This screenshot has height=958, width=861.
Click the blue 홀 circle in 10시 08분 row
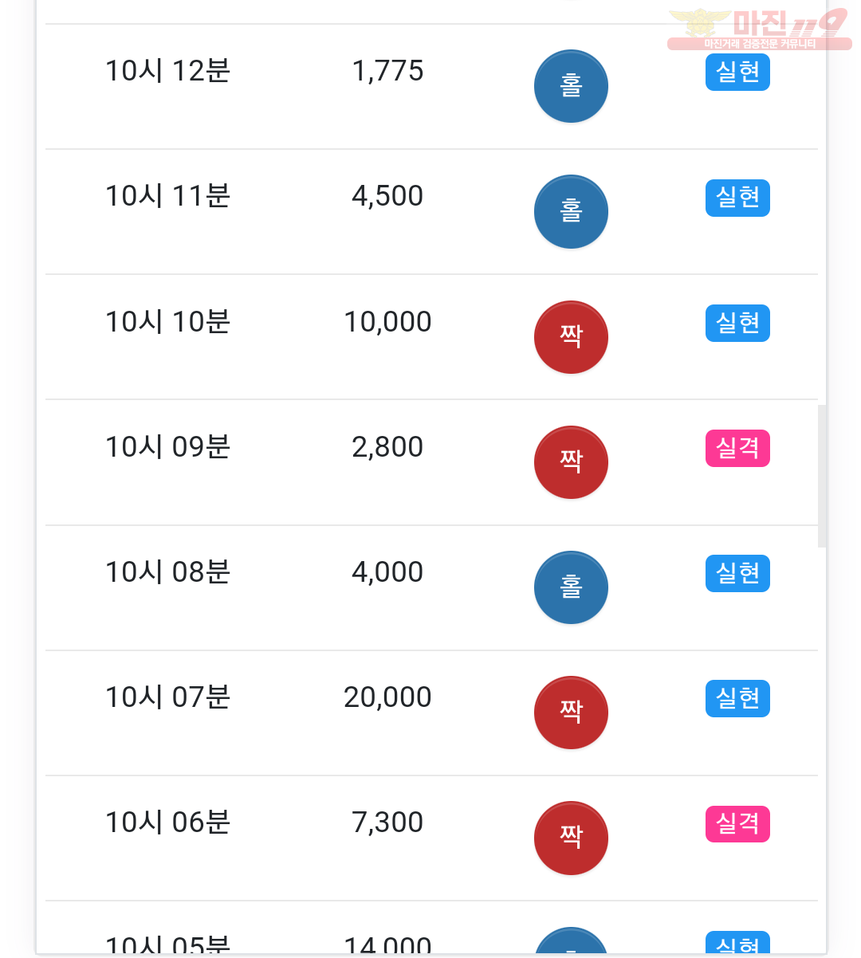[x=571, y=587]
